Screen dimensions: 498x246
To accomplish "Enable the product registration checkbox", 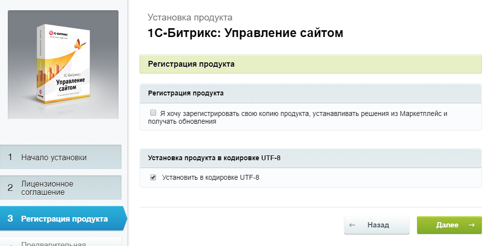I will pos(153,113).
